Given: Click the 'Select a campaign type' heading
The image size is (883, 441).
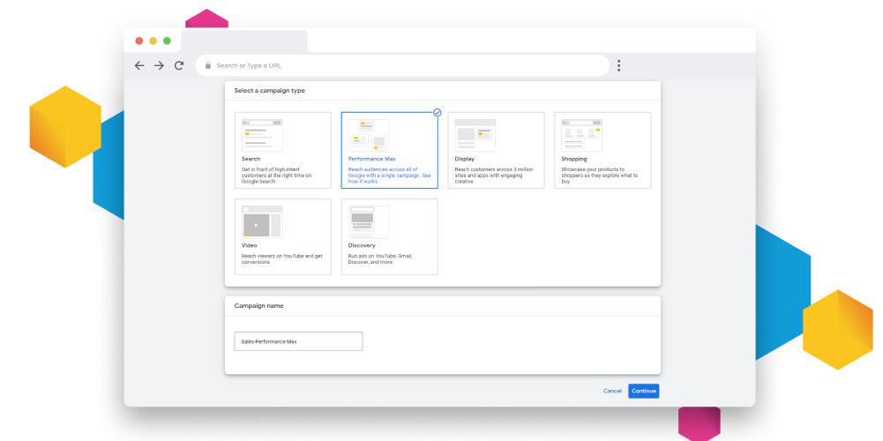Looking at the screenshot, I should (x=270, y=90).
